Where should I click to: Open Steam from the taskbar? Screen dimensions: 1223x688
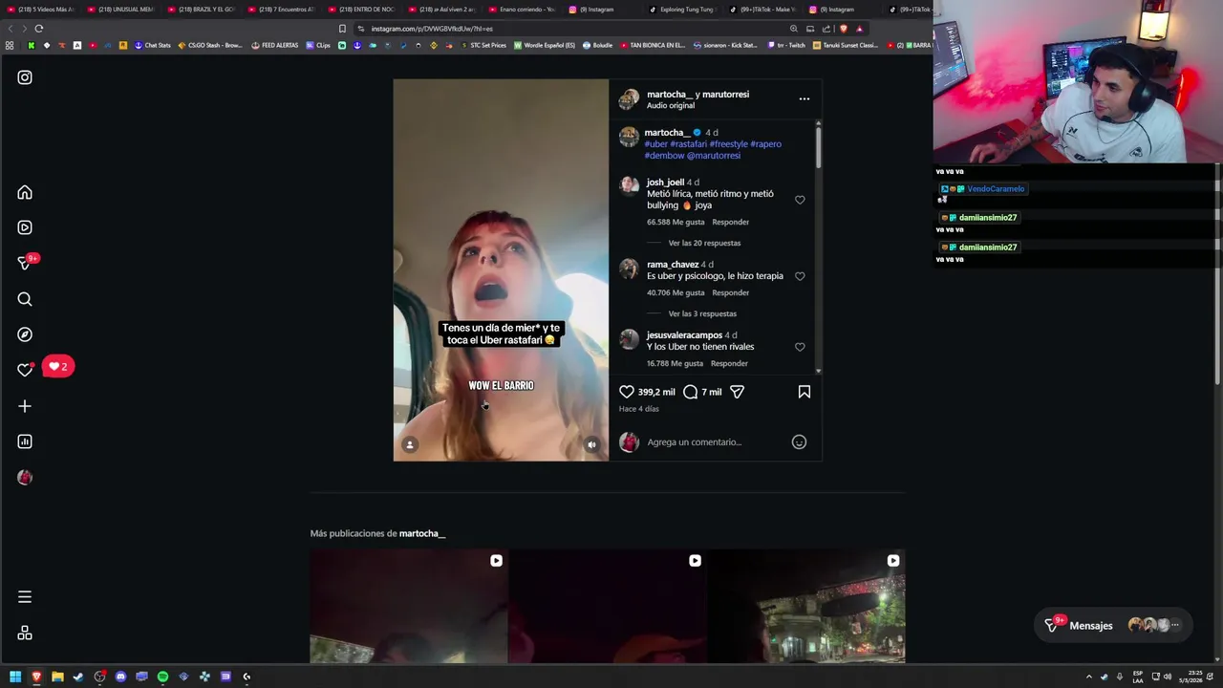point(78,677)
